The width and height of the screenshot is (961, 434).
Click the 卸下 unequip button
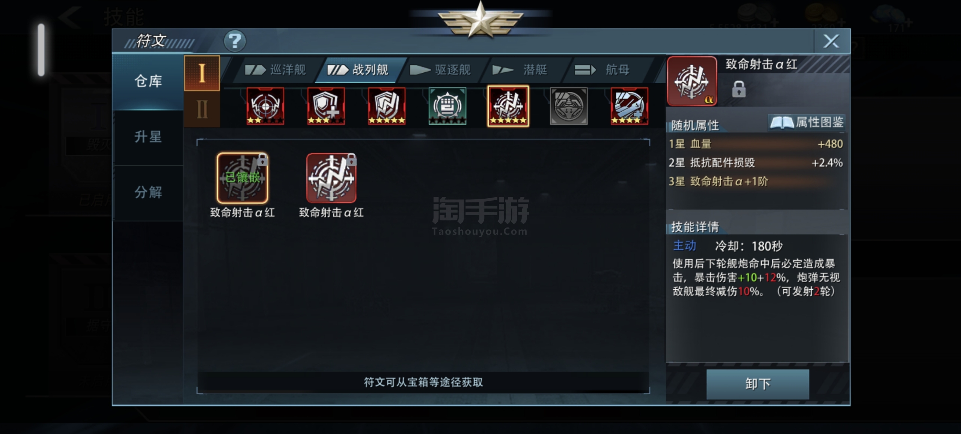coord(758,384)
